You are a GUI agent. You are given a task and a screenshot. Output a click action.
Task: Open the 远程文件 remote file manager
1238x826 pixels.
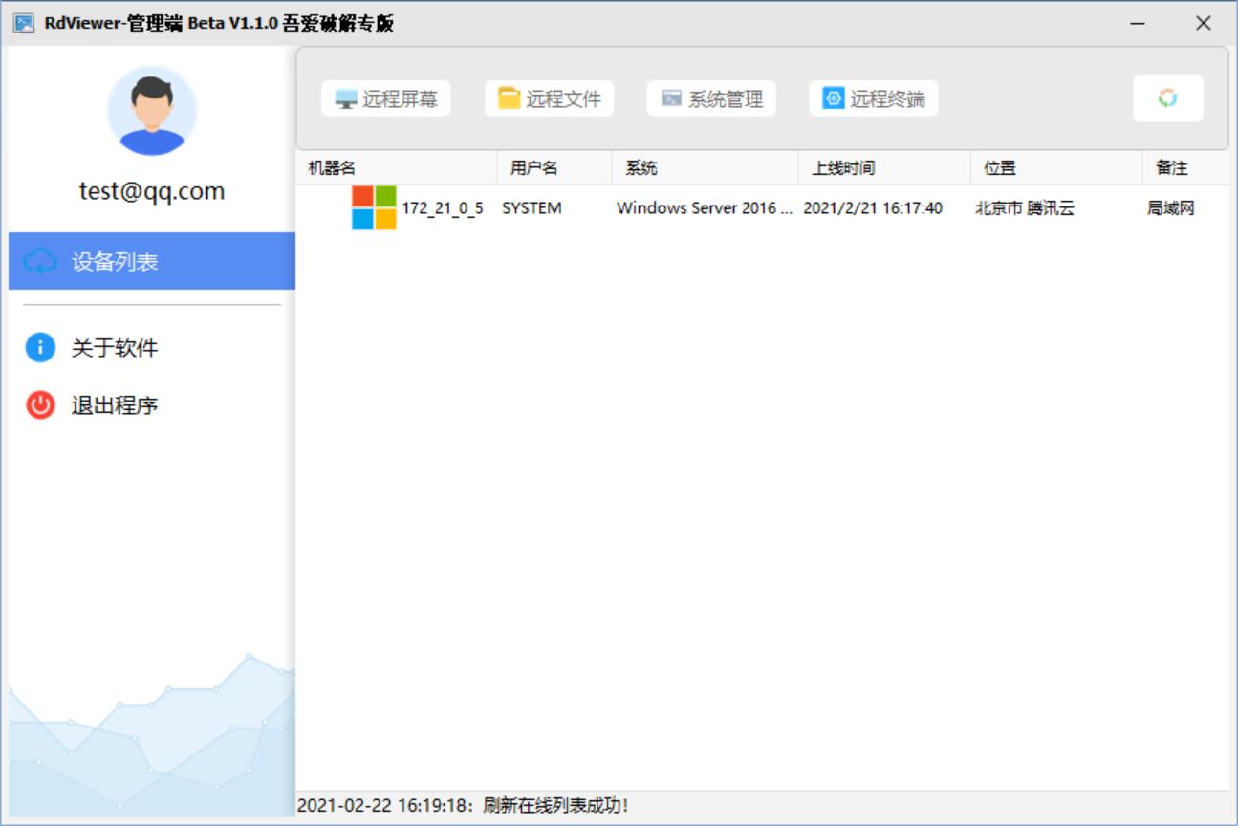(x=550, y=98)
